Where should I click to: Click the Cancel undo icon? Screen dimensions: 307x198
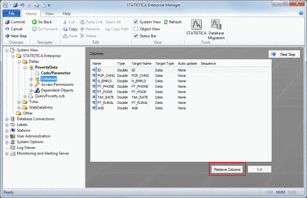point(7,29)
